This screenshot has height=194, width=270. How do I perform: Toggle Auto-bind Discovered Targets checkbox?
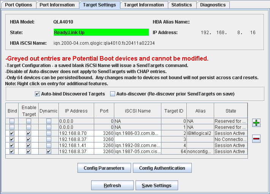[37, 94]
